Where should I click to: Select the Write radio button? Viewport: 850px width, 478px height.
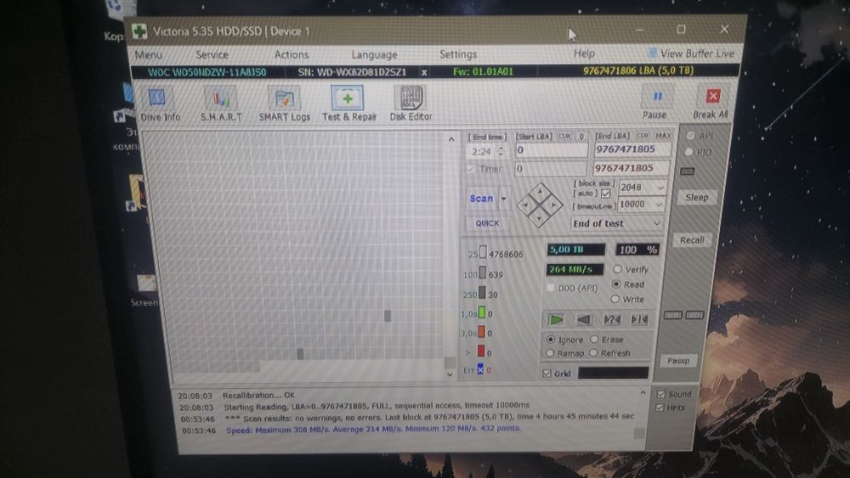(615, 299)
